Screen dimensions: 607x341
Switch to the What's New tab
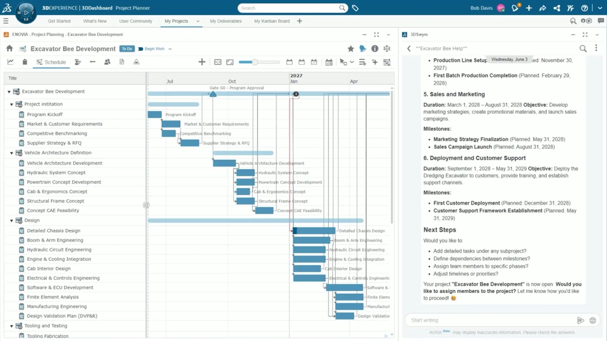(95, 21)
